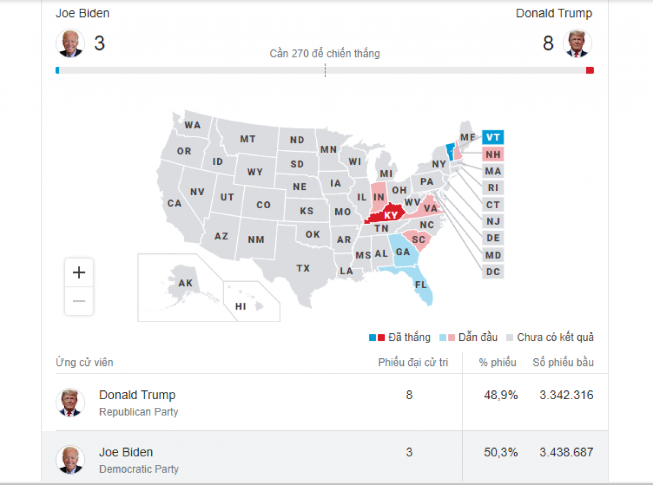
Task: Click Donald Trump's avatar at top right
Action: (577, 43)
